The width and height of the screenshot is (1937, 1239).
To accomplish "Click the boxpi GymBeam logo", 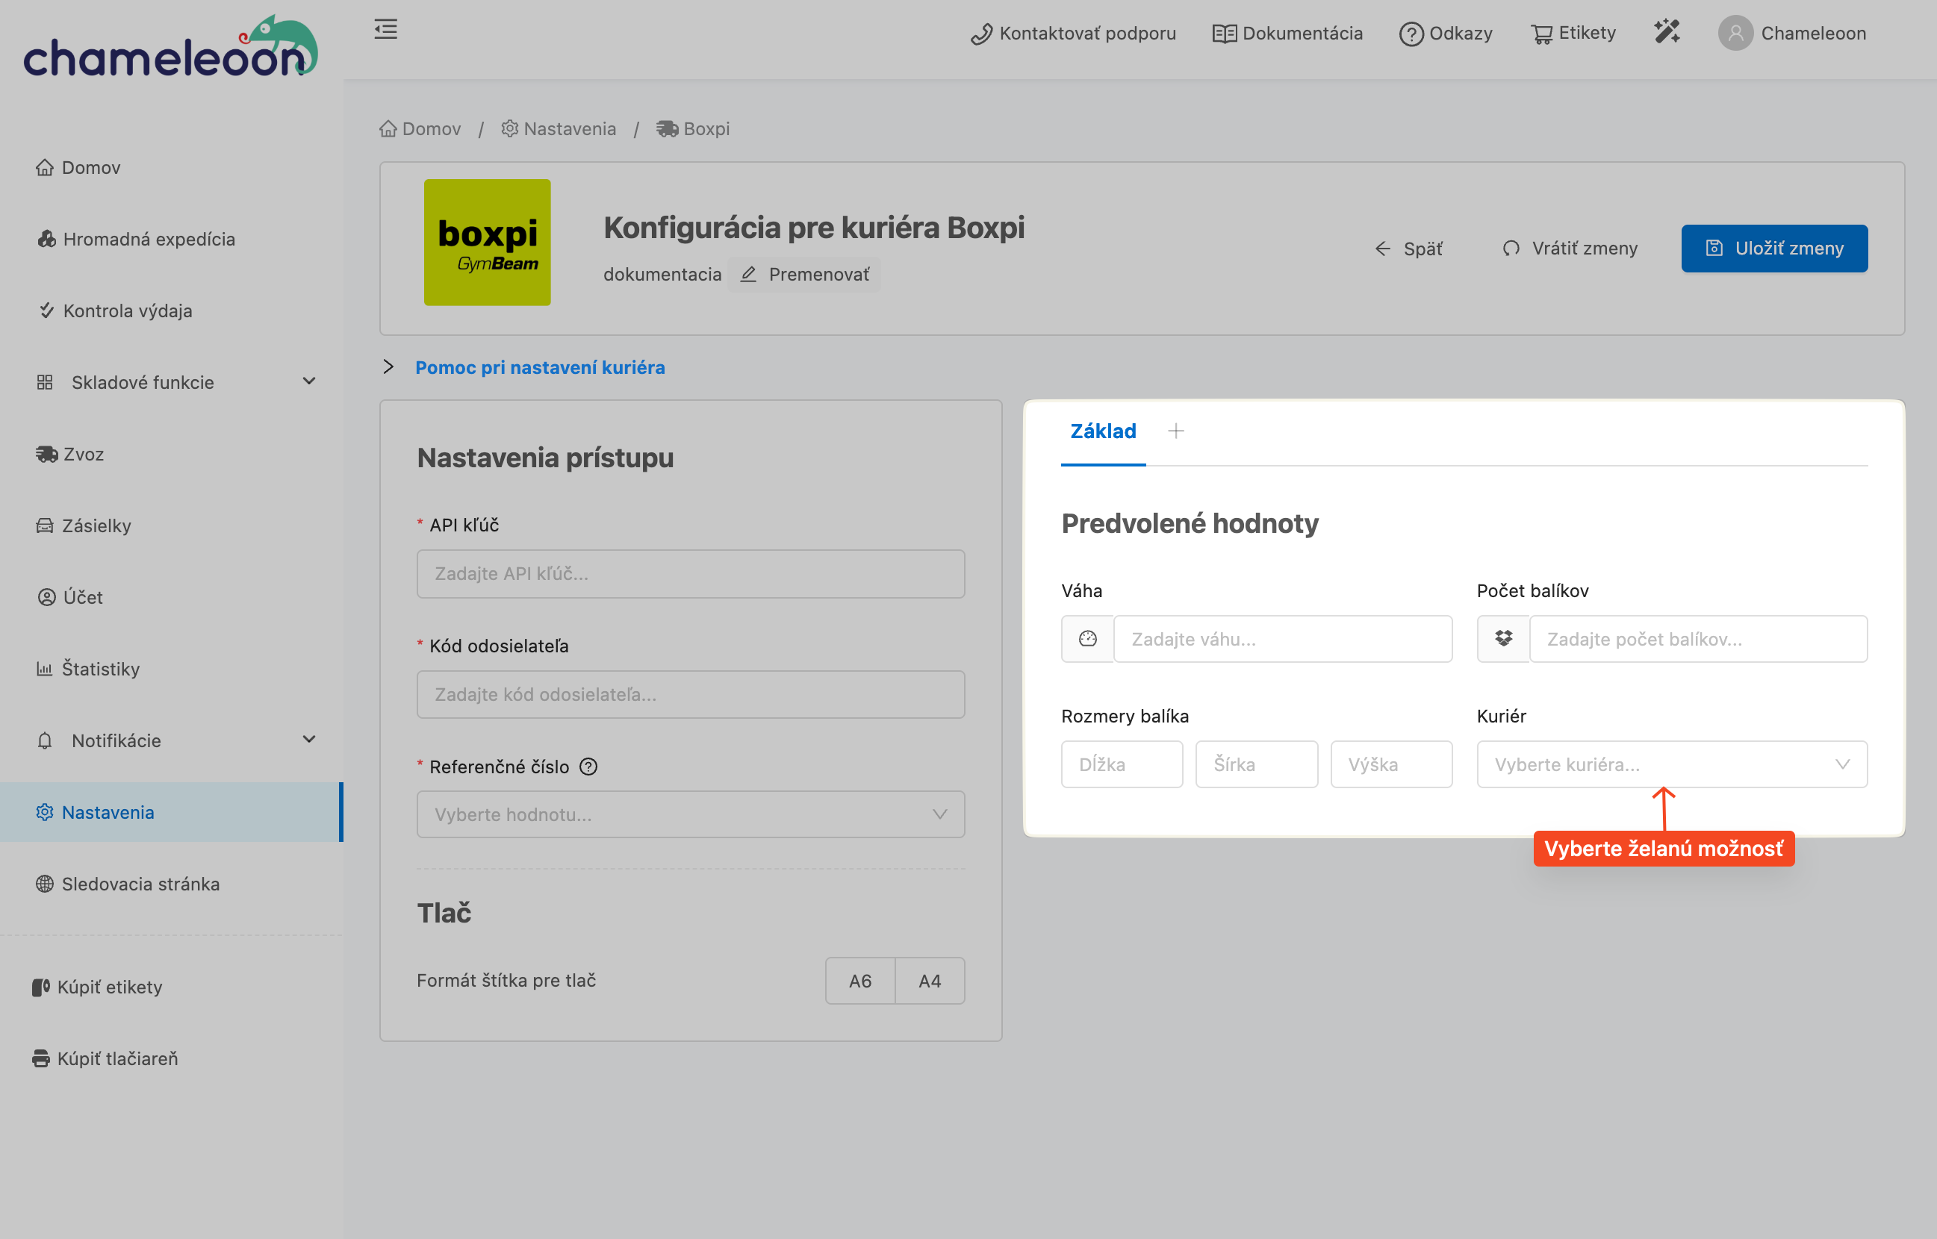I will (x=487, y=242).
